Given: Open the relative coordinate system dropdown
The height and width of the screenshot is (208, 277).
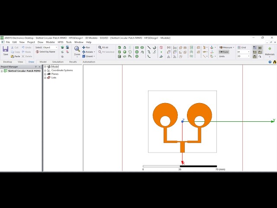Looking at the screenshot, I should coord(215,47).
